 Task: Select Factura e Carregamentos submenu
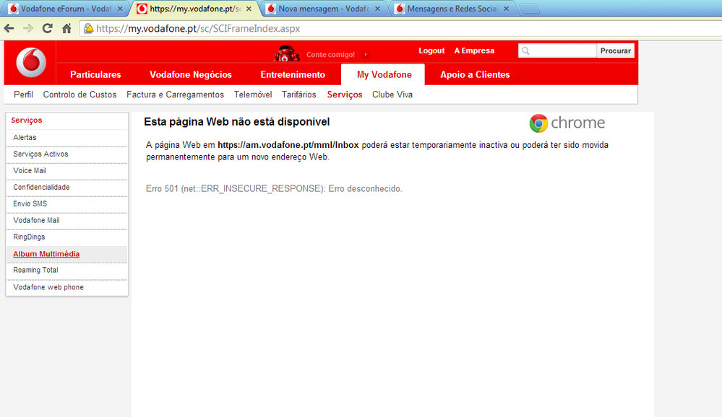point(175,95)
